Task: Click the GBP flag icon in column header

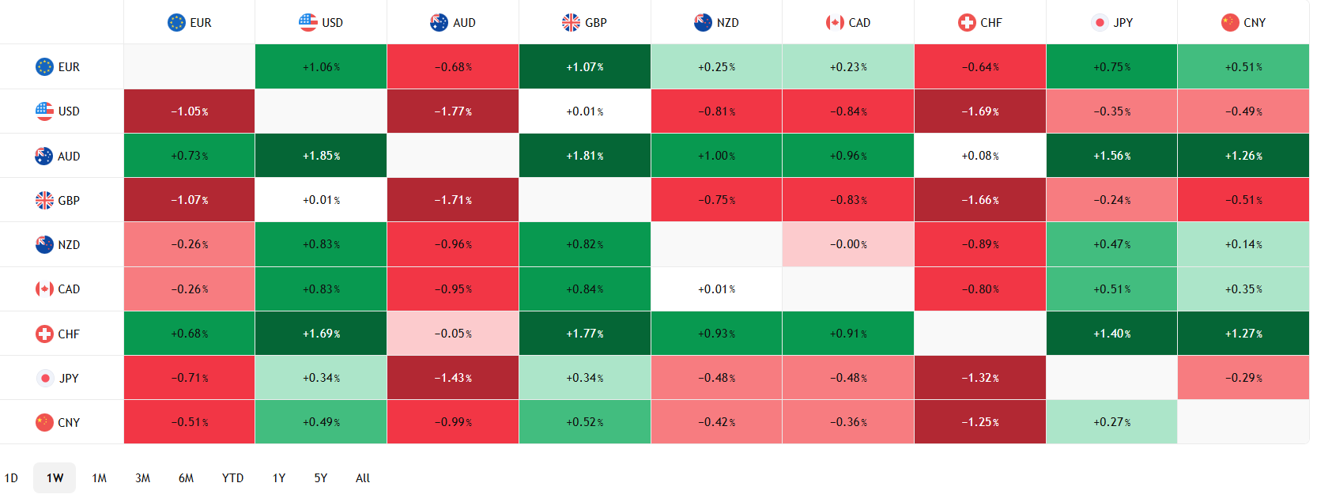Action: pyautogui.click(x=571, y=22)
